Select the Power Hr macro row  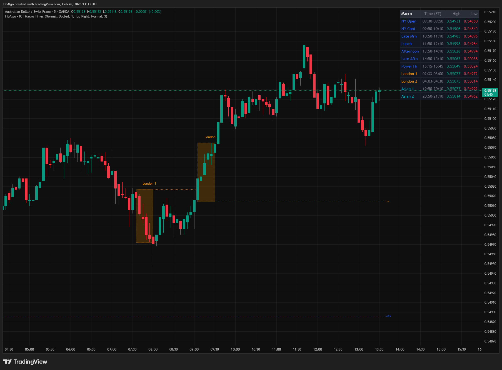409,66
